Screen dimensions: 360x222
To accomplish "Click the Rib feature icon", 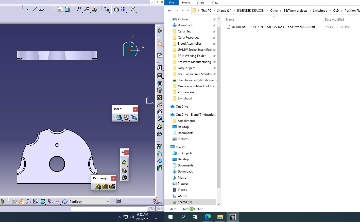I will pos(160,105).
